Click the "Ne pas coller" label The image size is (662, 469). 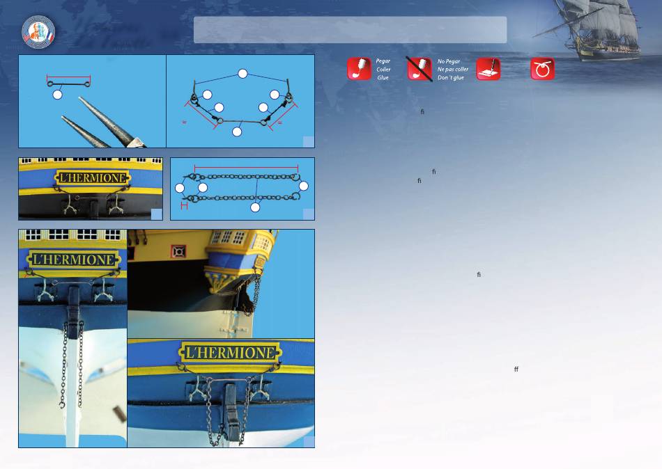[452, 69]
